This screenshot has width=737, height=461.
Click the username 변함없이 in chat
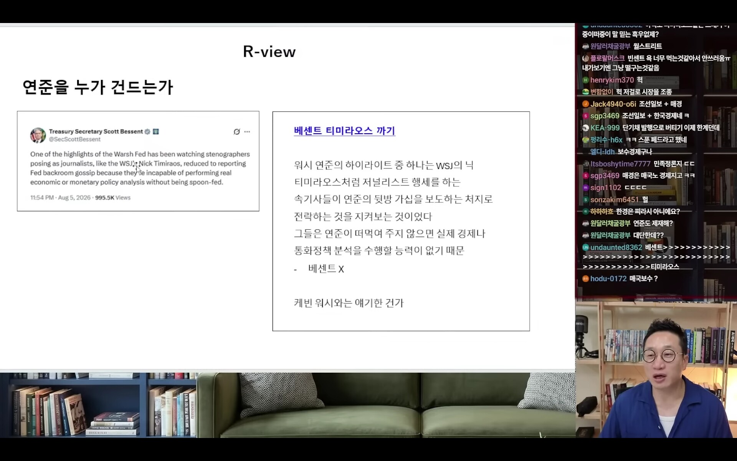coord(601,92)
